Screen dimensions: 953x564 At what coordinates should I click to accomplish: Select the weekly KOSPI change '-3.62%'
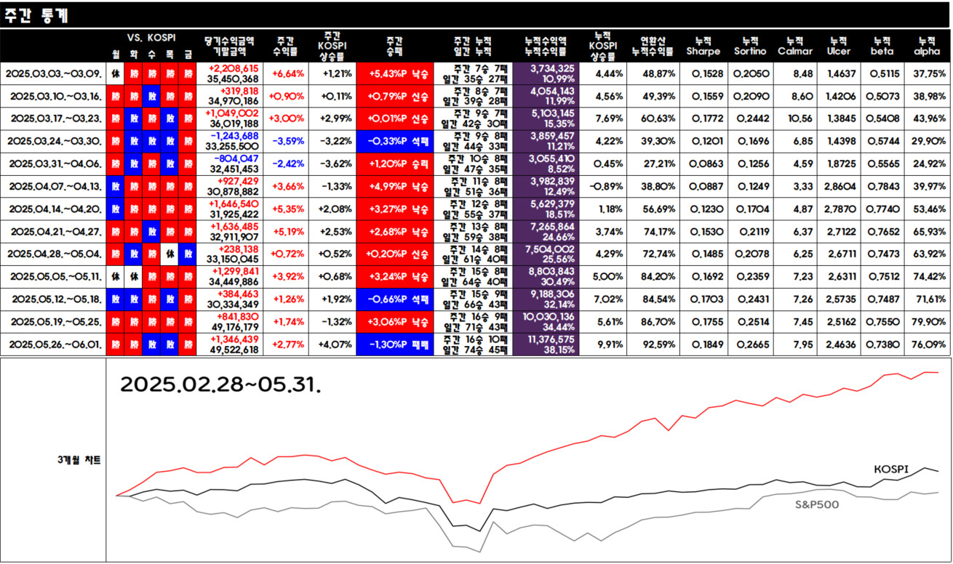336,164
